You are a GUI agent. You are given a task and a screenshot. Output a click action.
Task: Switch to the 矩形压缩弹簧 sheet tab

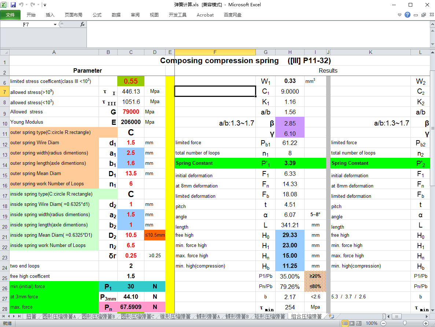tap(270, 316)
